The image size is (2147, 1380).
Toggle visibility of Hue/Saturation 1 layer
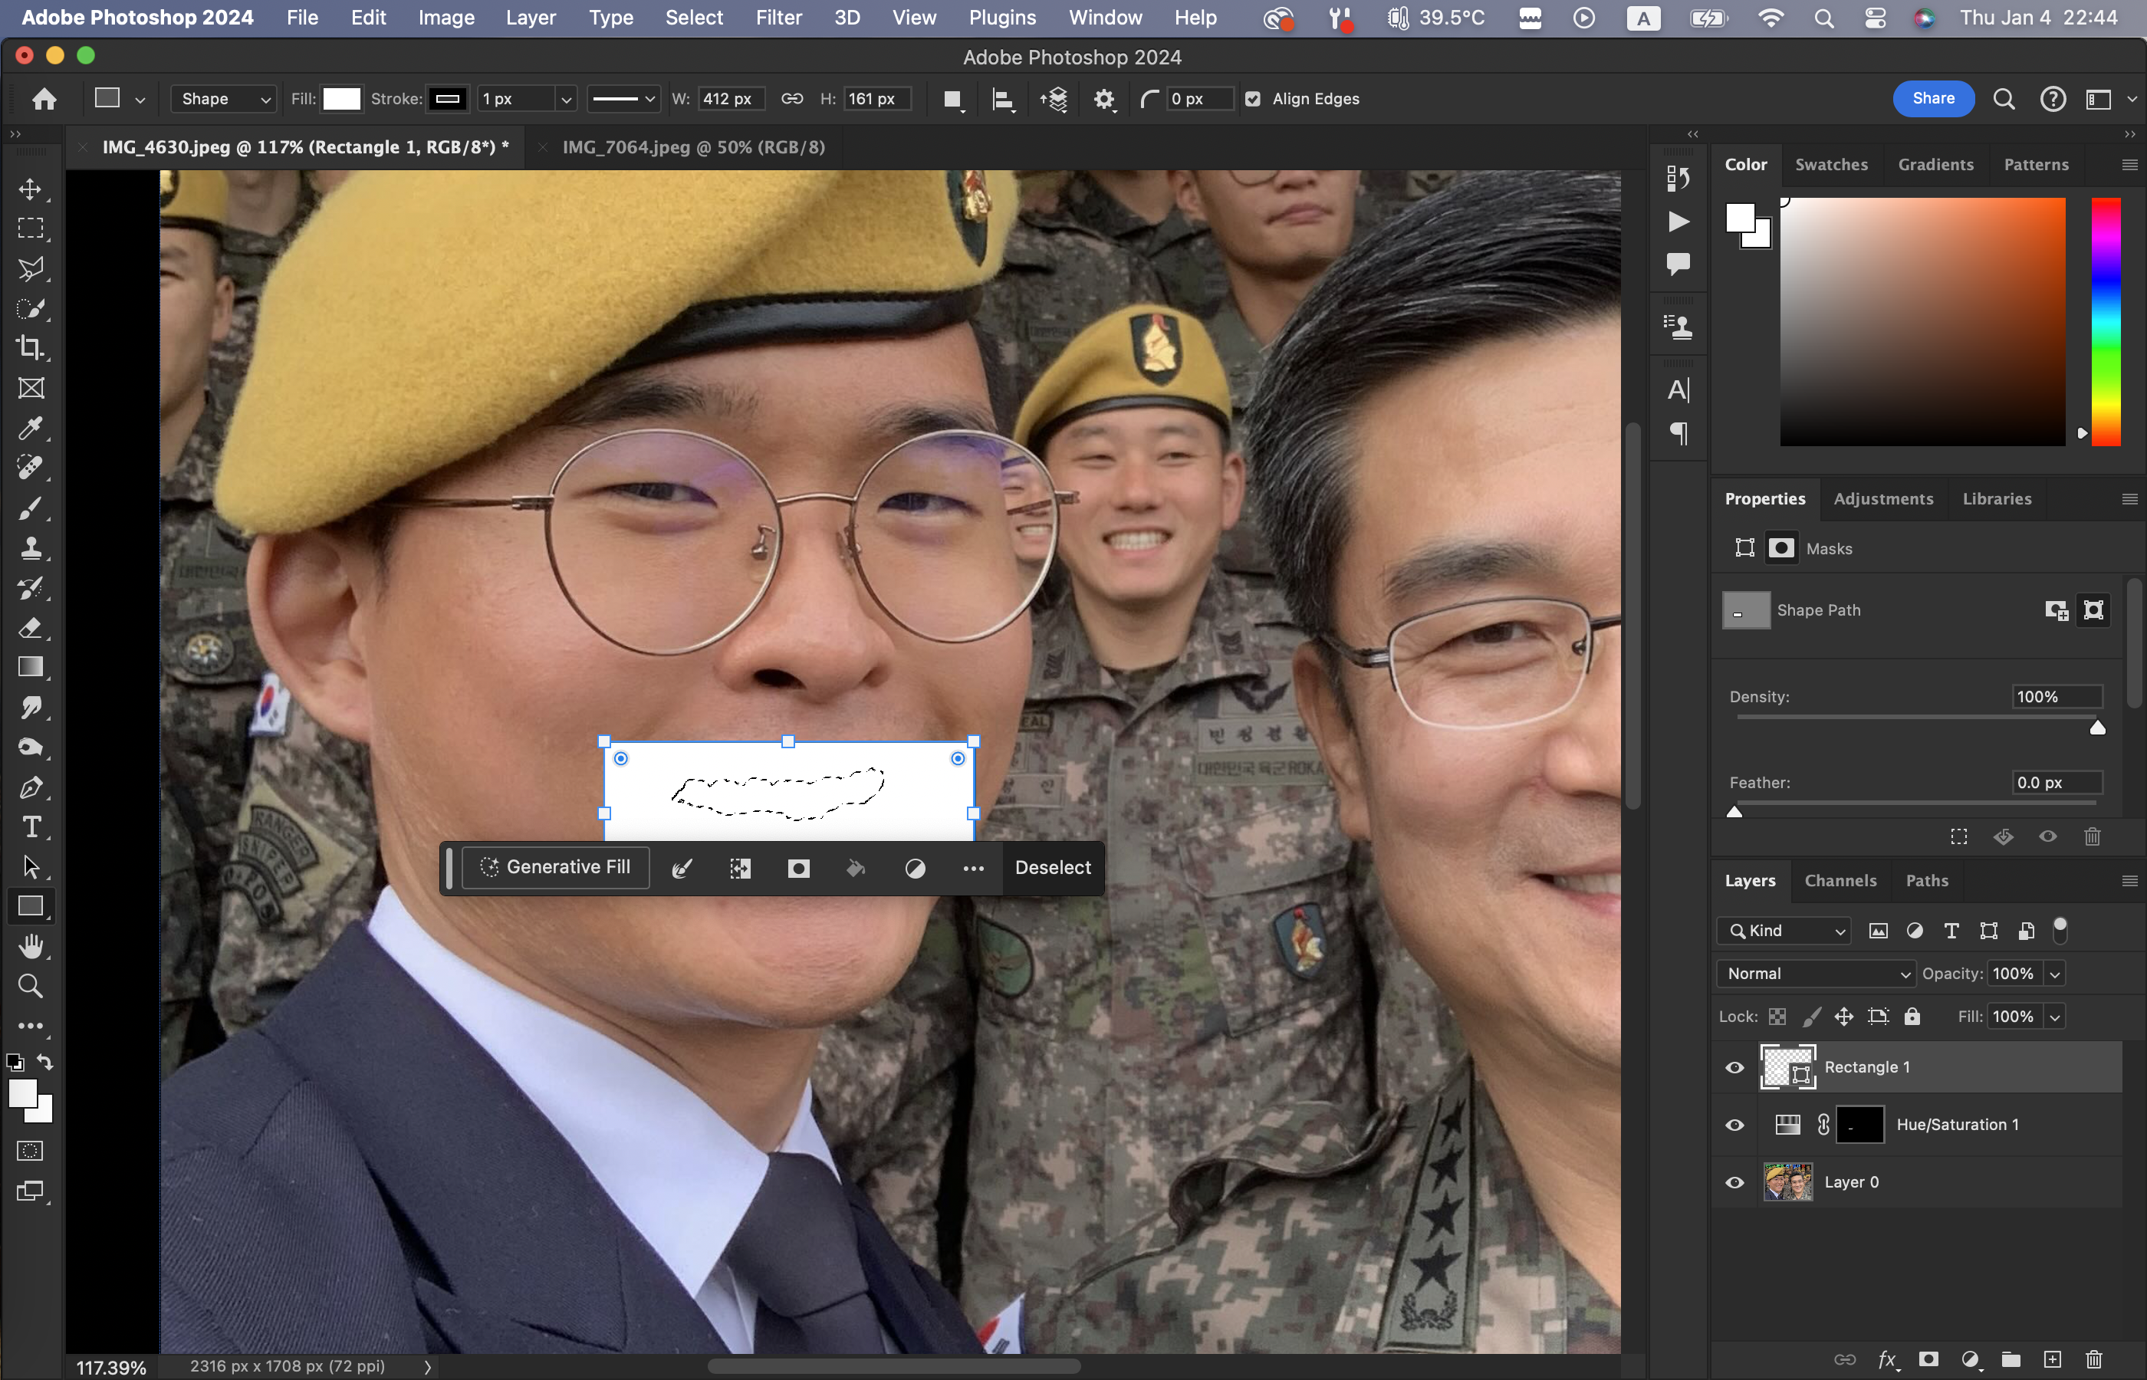1734,1125
